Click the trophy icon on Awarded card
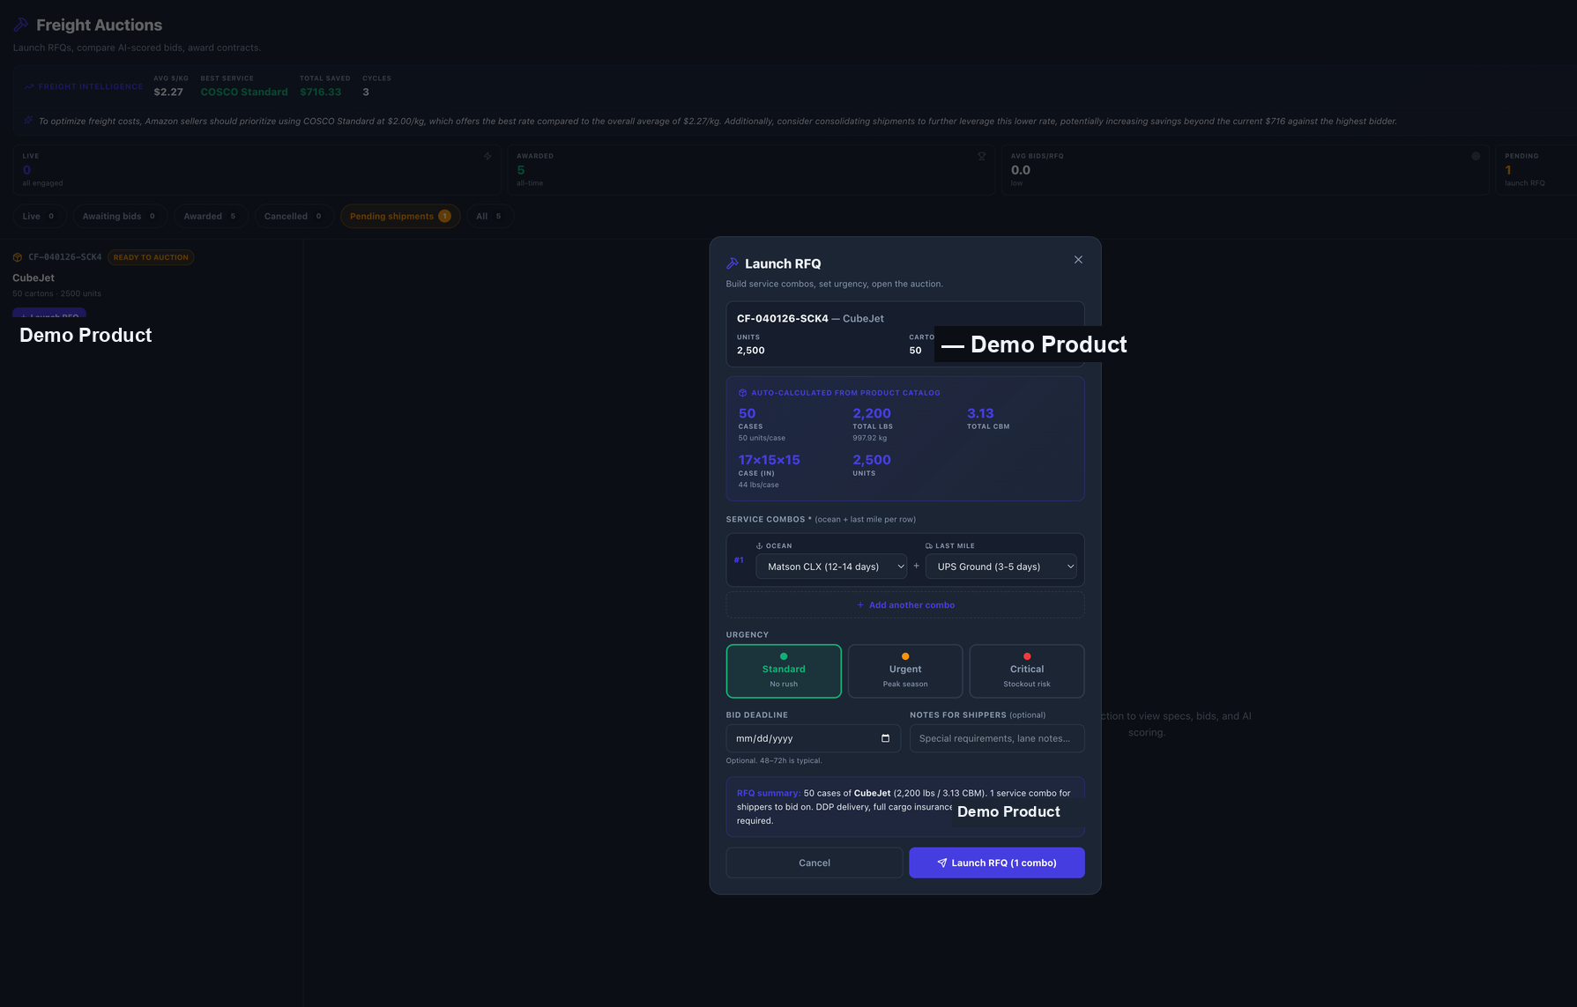The height and width of the screenshot is (1007, 1577). click(982, 156)
